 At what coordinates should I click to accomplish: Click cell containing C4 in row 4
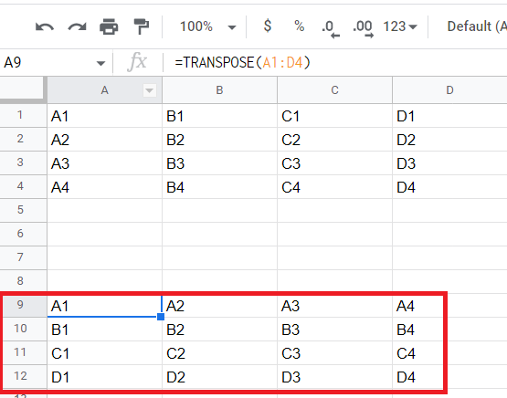pos(334,187)
